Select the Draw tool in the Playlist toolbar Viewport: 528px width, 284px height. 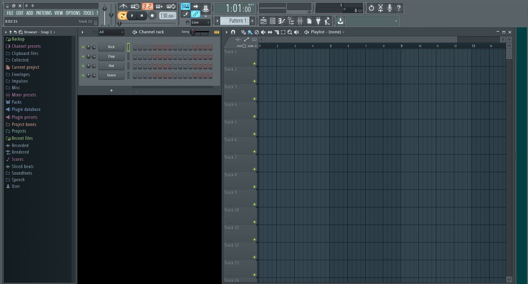[244, 32]
